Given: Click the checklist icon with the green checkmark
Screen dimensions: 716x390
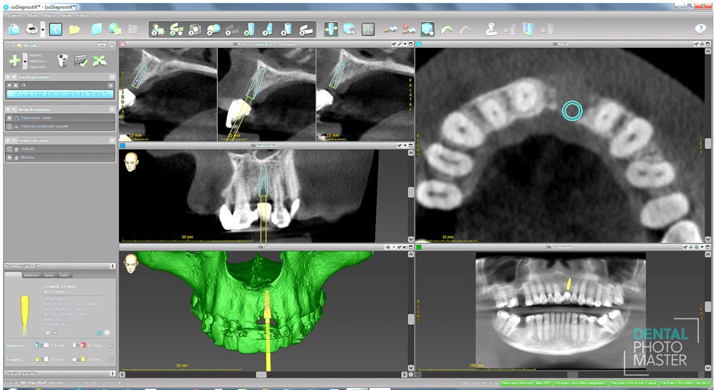Looking at the screenshot, I should [81, 60].
